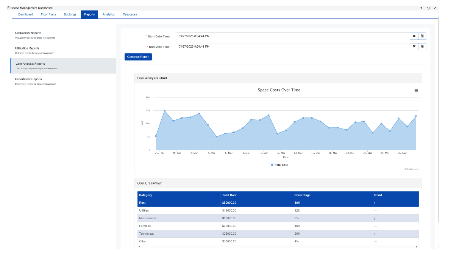Clear the Start Date Time value
This screenshot has width=462, height=257.
coord(414,36)
